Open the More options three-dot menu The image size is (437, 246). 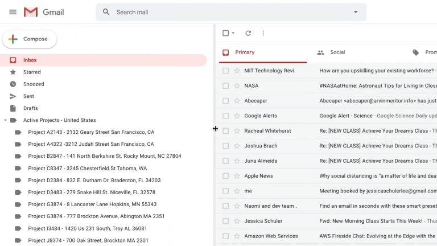pyautogui.click(x=263, y=33)
